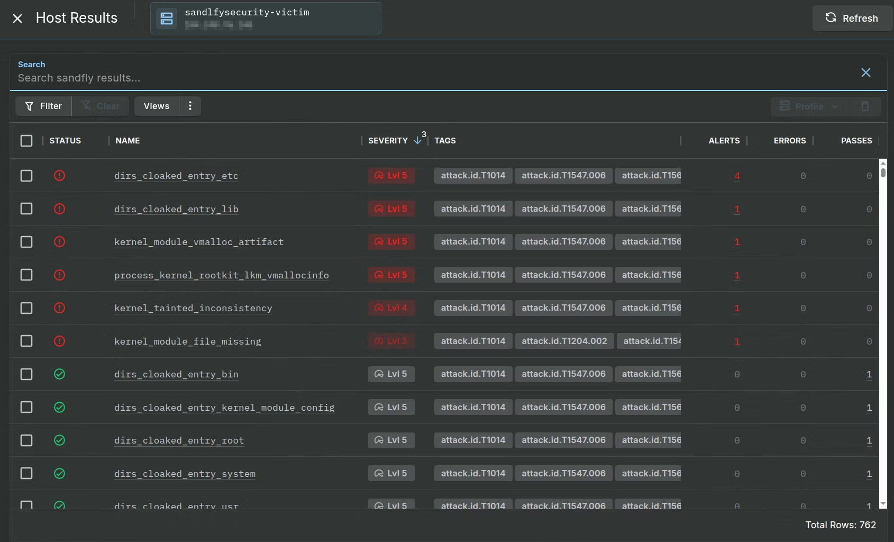Click the red alert status icon for dirs_cloaked_entry_etc
This screenshot has width=894, height=542.
tap(59, 176)
